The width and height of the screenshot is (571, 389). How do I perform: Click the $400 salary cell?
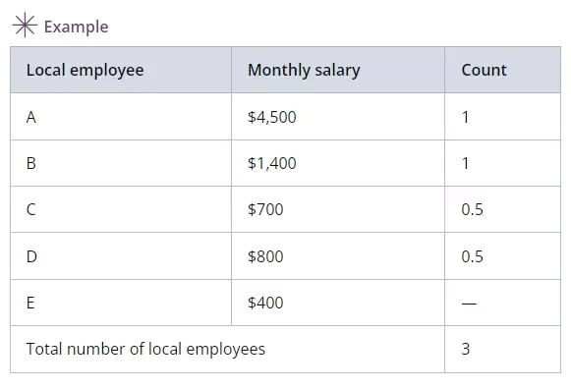coord(338,303)
